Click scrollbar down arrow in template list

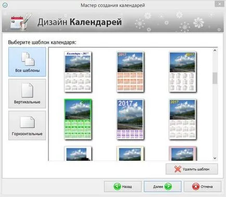pos(215,158)
